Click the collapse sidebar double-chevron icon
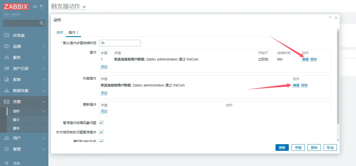The image size is (356, 166). point(35,6)
